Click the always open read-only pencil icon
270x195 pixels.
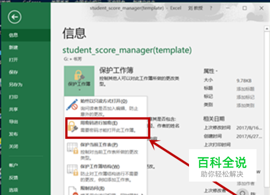(x=72, y=105)
